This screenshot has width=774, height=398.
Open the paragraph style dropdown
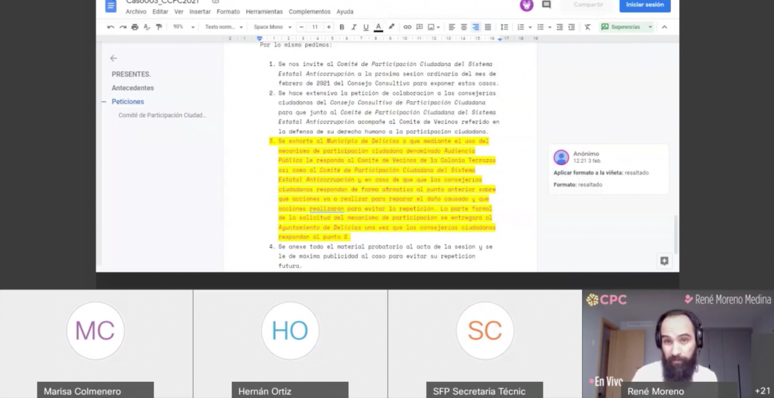click(224, 27)
